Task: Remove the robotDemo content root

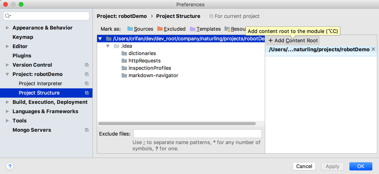Action: pos(373,49)
